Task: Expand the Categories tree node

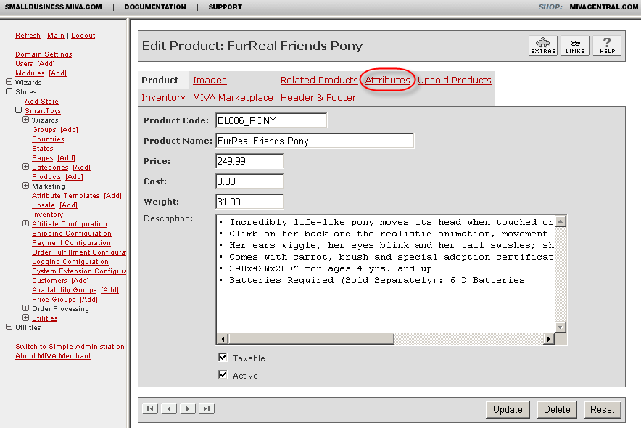Action: click(x=26, y=167)
